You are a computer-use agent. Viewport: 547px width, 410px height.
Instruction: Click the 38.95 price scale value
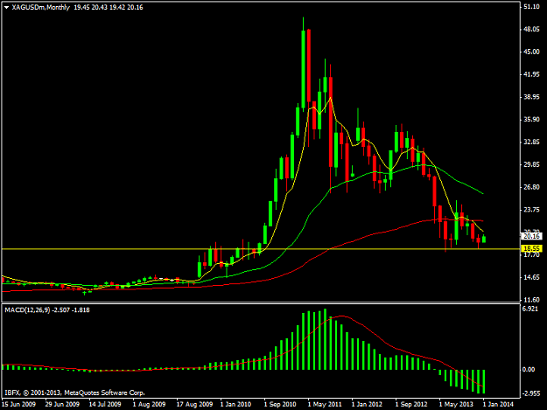(x=531, y=97)
